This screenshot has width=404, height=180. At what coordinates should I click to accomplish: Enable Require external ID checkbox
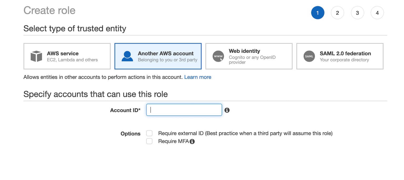(149, 133)
